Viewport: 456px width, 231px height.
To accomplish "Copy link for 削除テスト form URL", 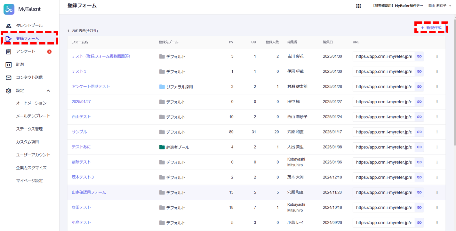I will [419, 162].
